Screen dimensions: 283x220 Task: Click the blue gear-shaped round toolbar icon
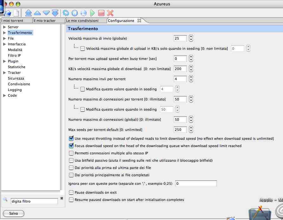pos(66,13)
